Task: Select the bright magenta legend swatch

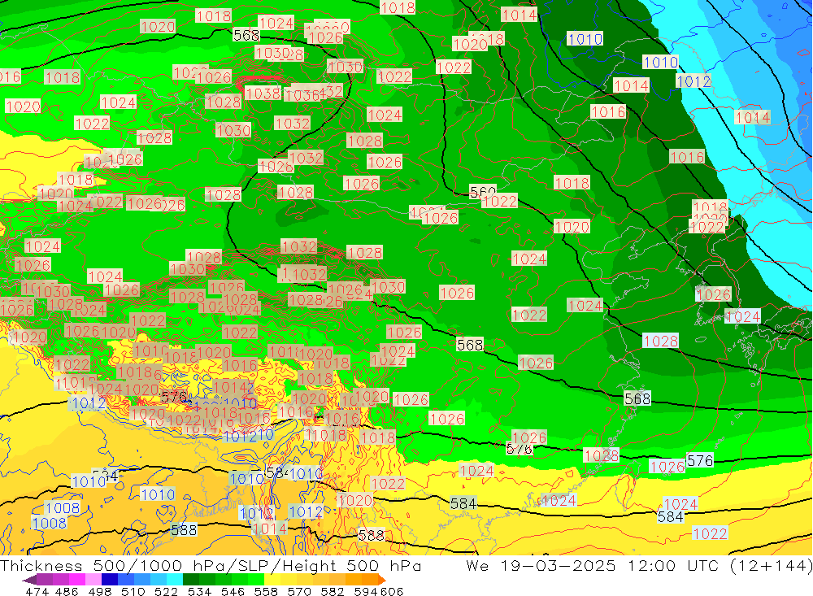Action: [77, 580]
